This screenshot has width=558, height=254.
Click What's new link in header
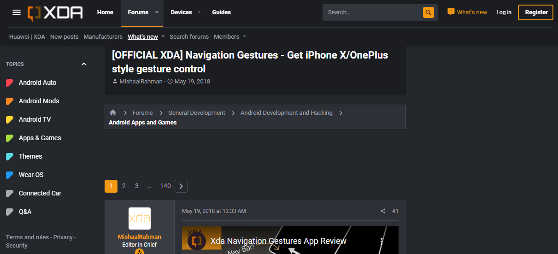pyautogui.click(x=472, y=12)
